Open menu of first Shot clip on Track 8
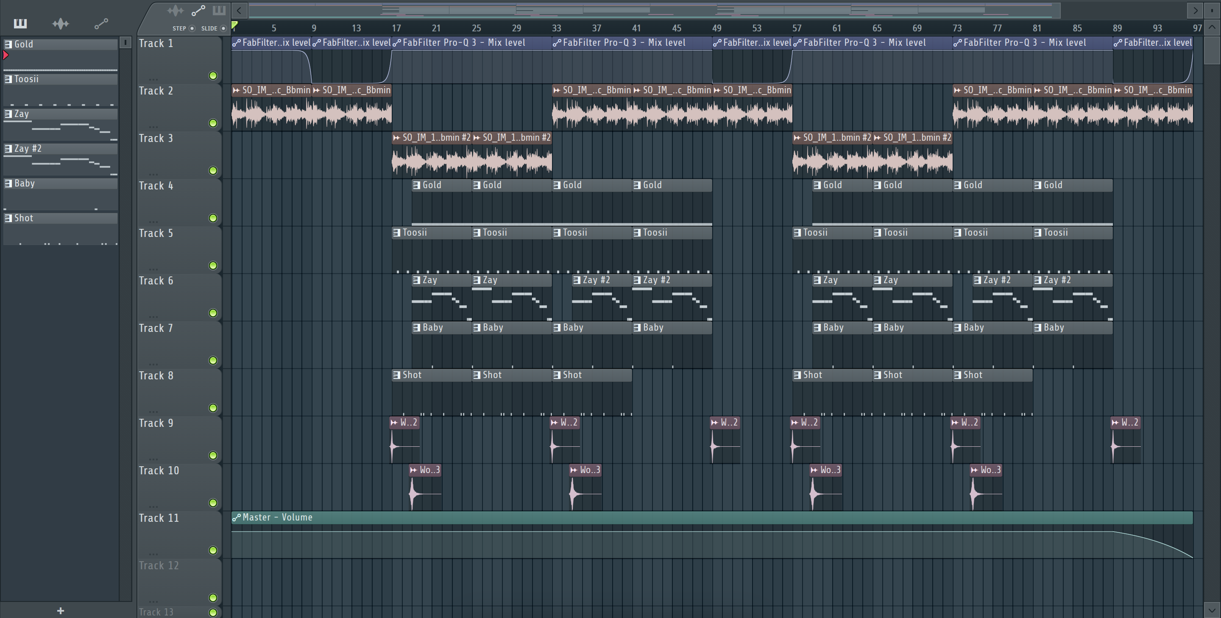The height and width of the screenshot is (618, 1221). (x=397, y=375)
